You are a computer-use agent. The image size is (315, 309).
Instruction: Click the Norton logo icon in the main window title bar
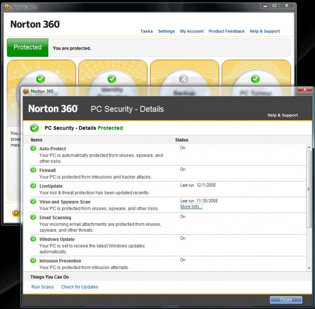coord(7,8)
